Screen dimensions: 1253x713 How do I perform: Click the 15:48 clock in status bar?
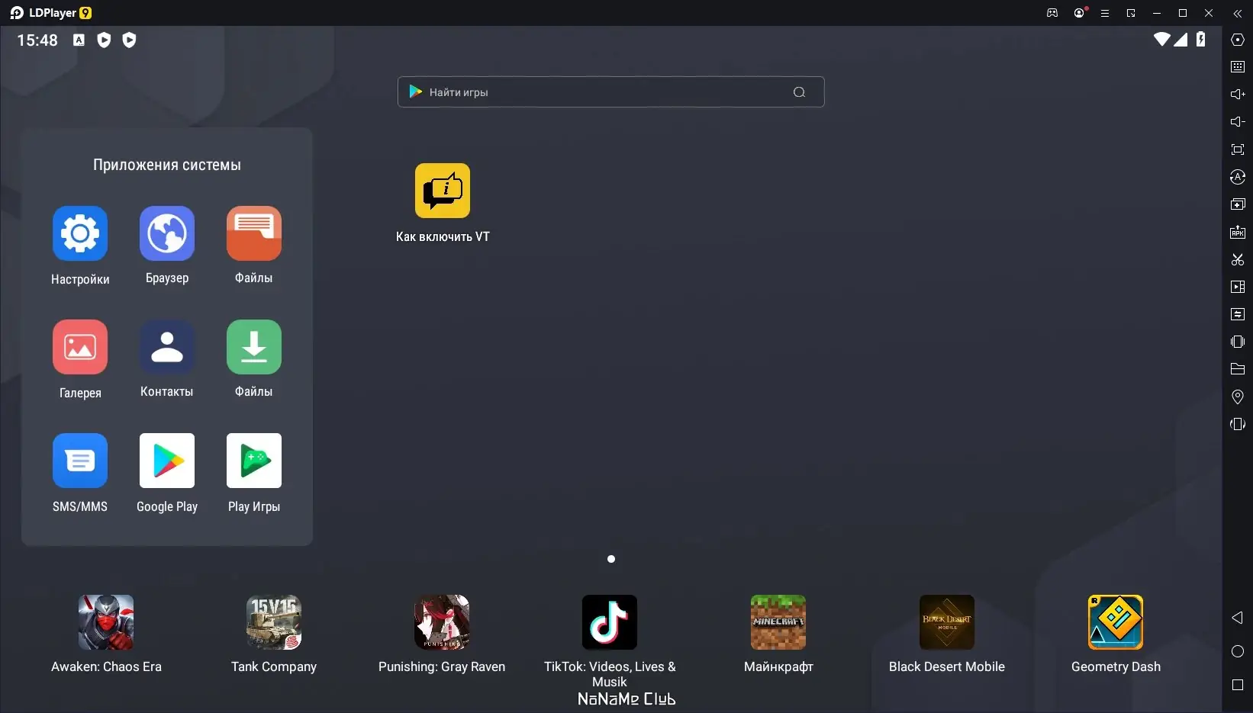coord(37,40)
